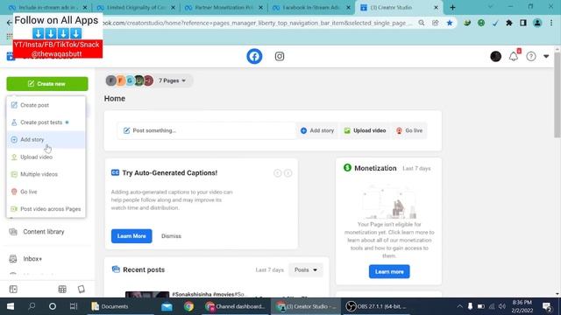This screenshot has width=561, height=315.
Task: Choose Go live in the Create menu
Action: tap(46, 192)
